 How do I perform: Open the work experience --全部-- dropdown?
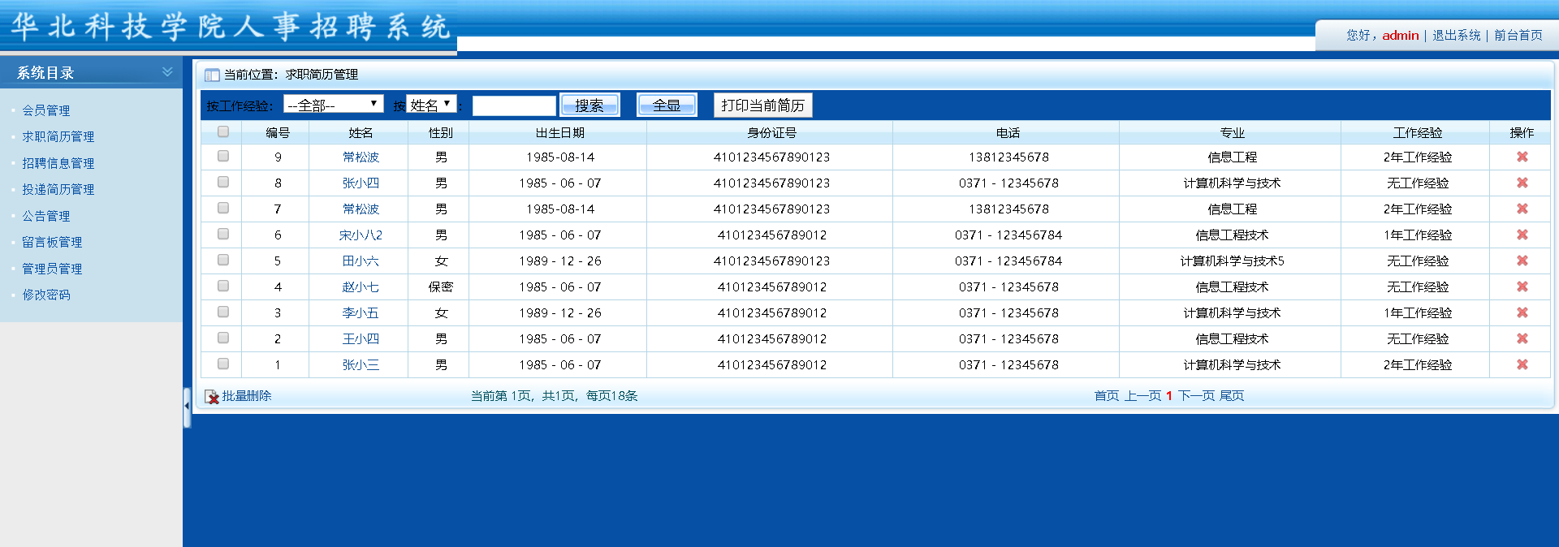[x=334, y=105]
